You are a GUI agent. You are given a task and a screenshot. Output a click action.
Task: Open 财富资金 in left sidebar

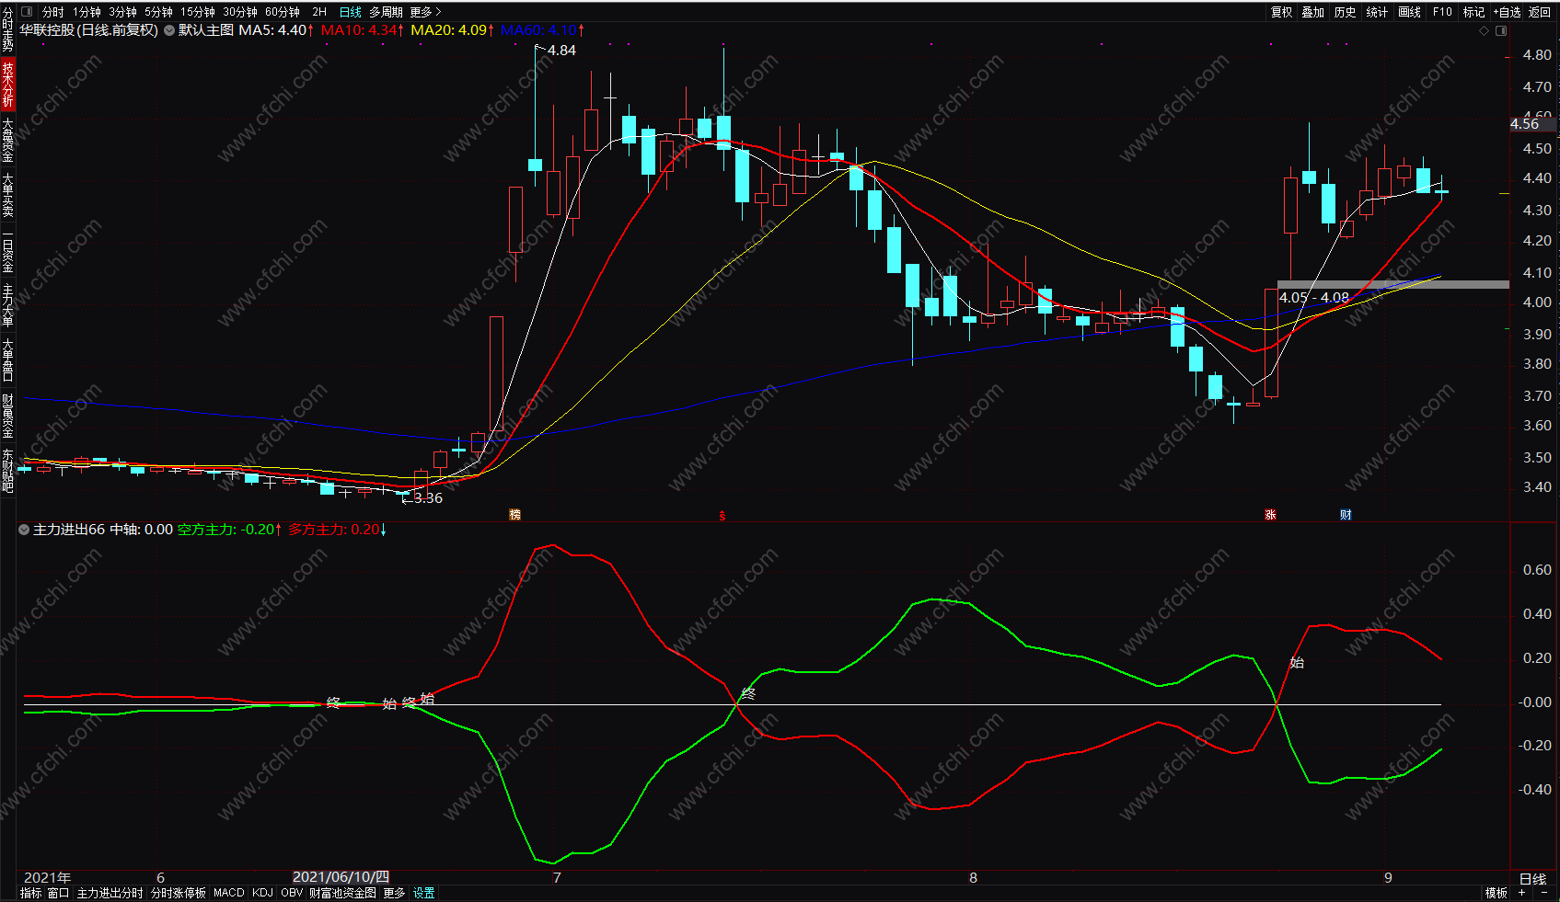tap(7, 416)
